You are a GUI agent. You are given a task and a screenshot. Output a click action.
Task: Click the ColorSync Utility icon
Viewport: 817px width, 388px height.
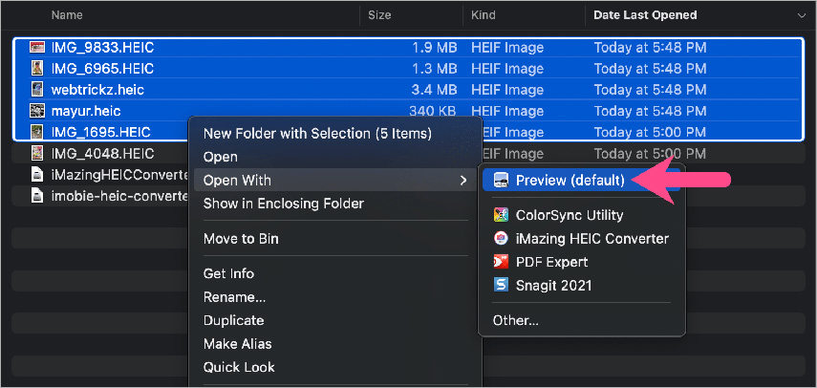[x=501, y=215]
